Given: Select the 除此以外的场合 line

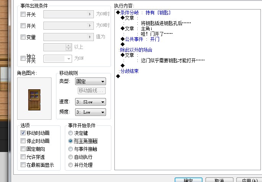Looking at the screenshot, I should tap(135, 50).
